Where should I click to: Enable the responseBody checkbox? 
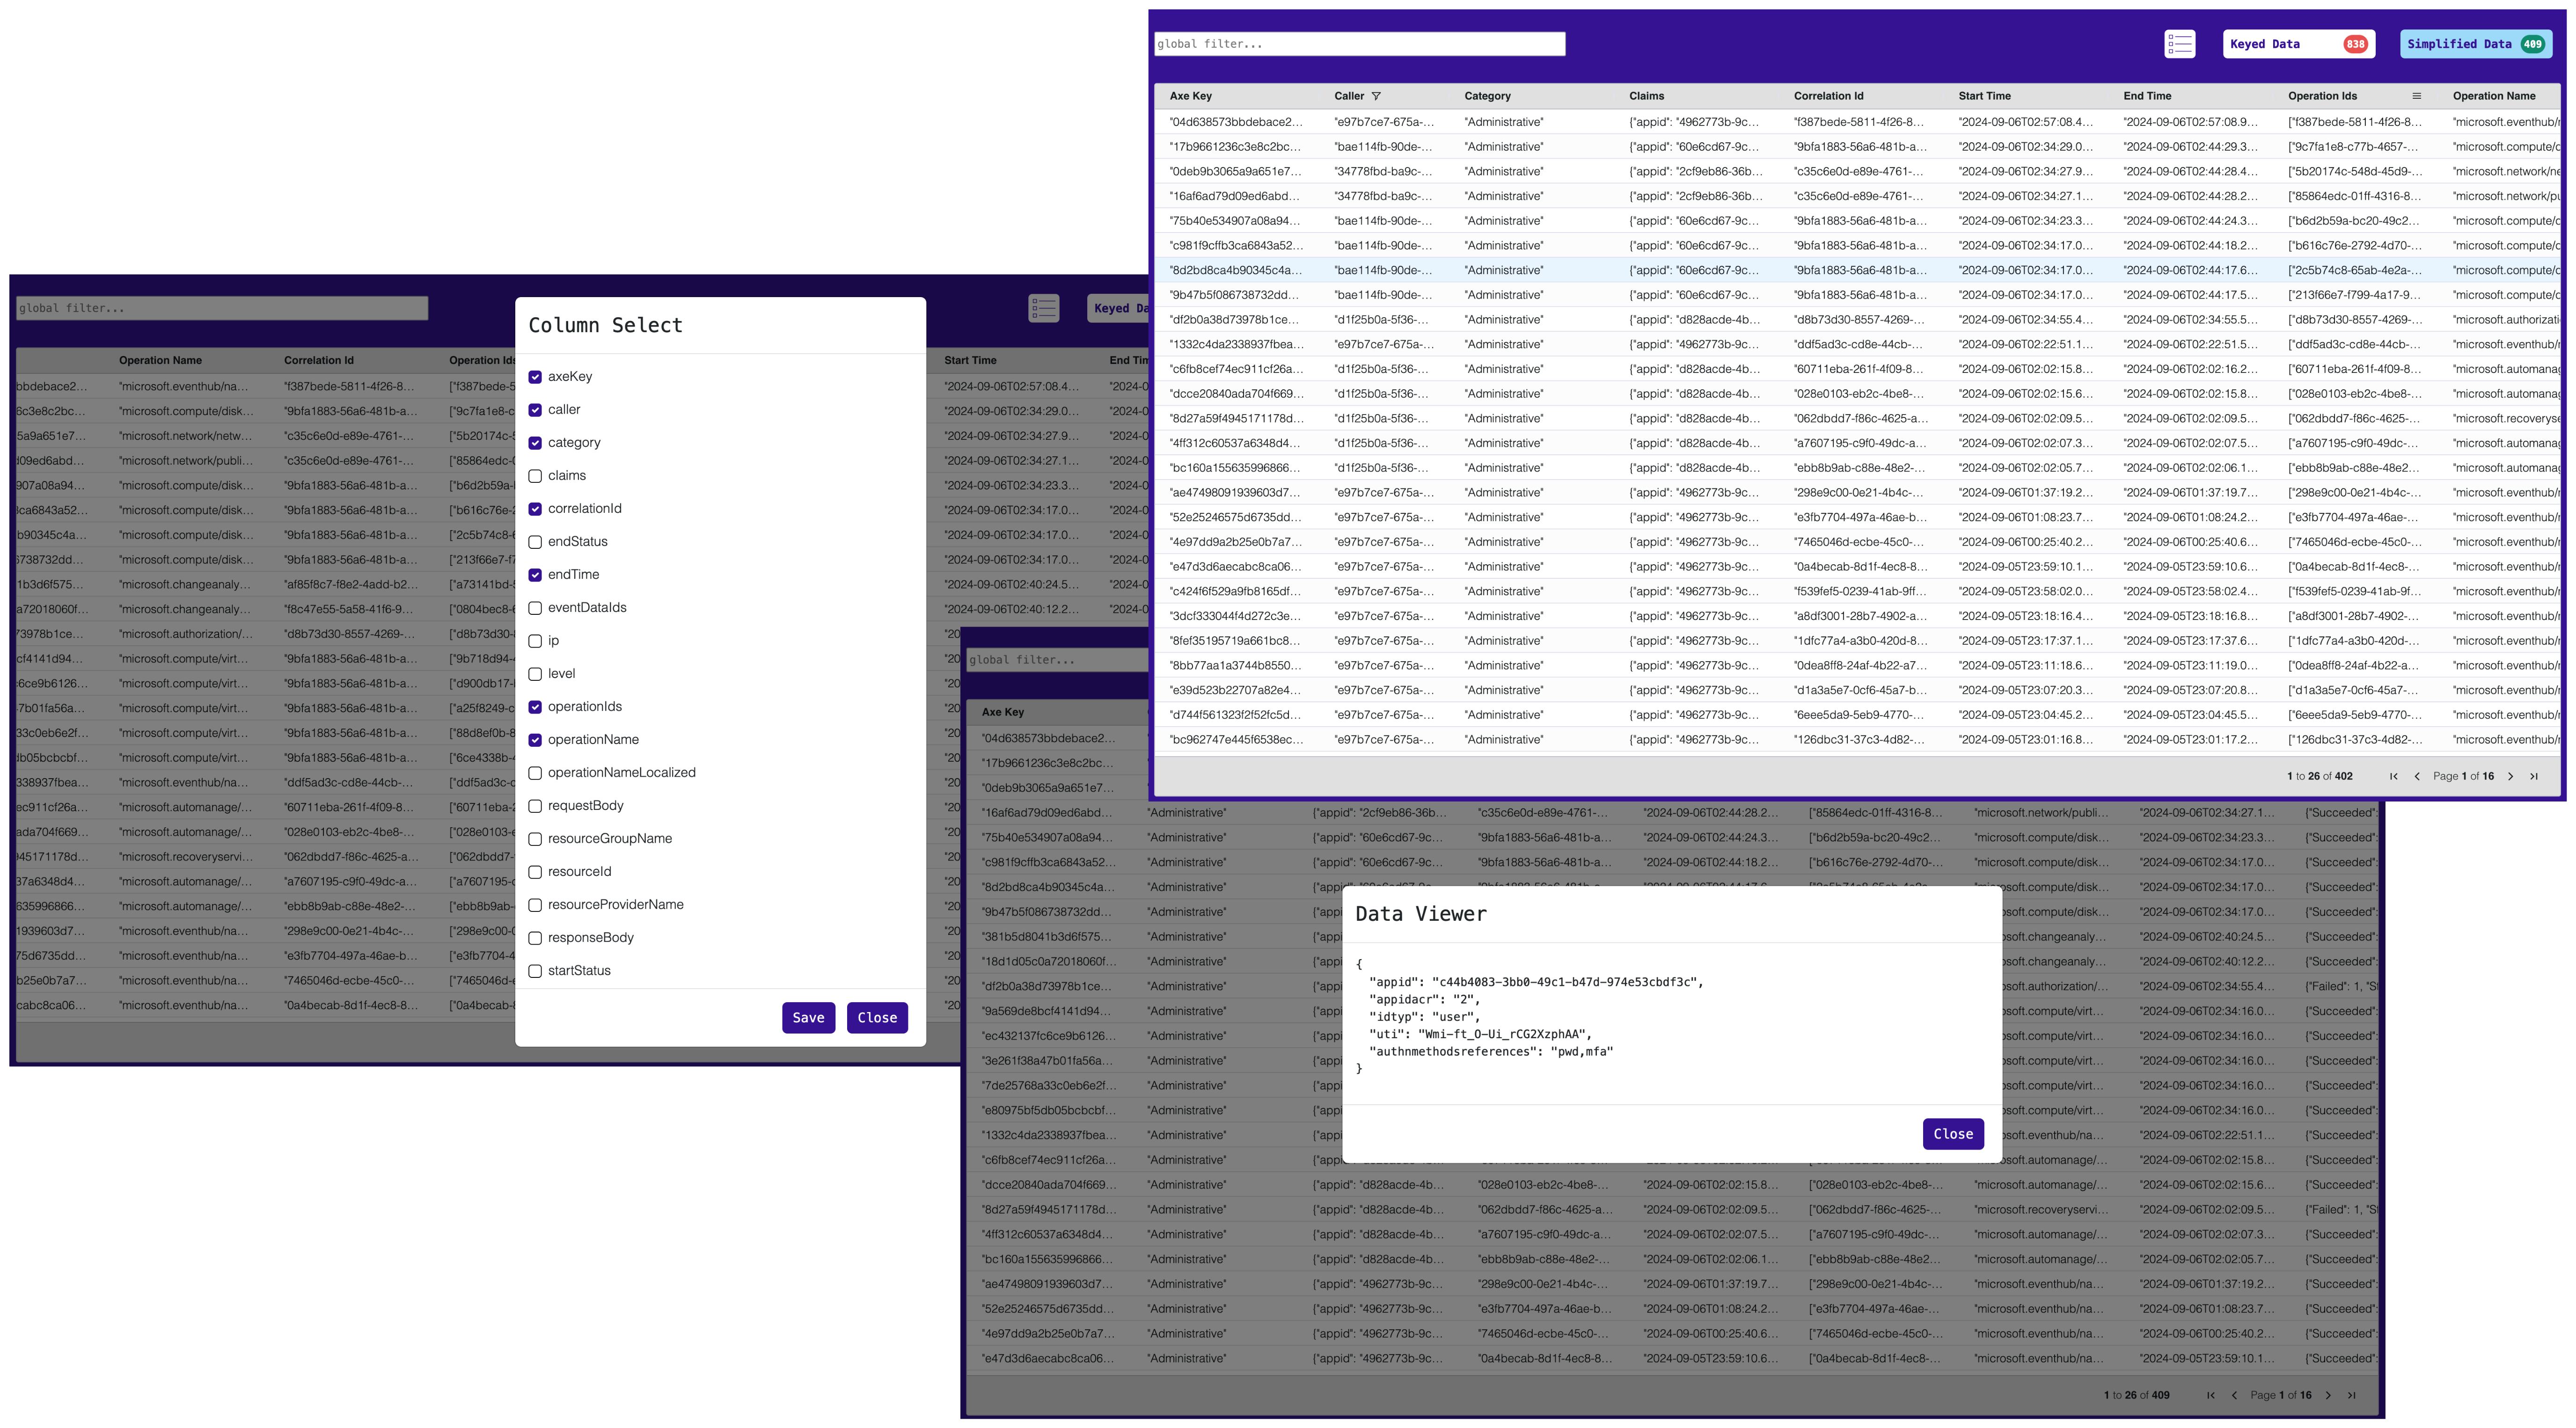click(x=535, y=938)
